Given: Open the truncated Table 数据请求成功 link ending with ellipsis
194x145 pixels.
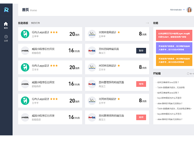Looking at the screenshot, I should 175,109.
